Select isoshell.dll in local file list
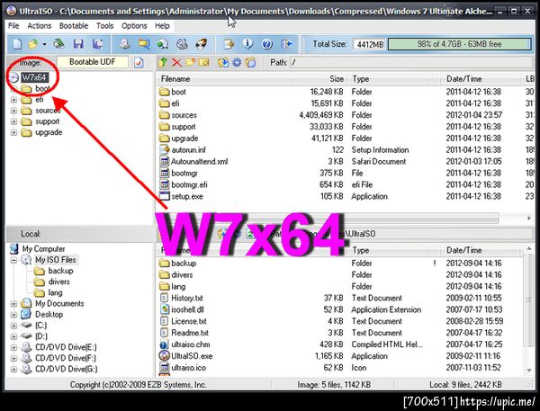 (188, 309)
